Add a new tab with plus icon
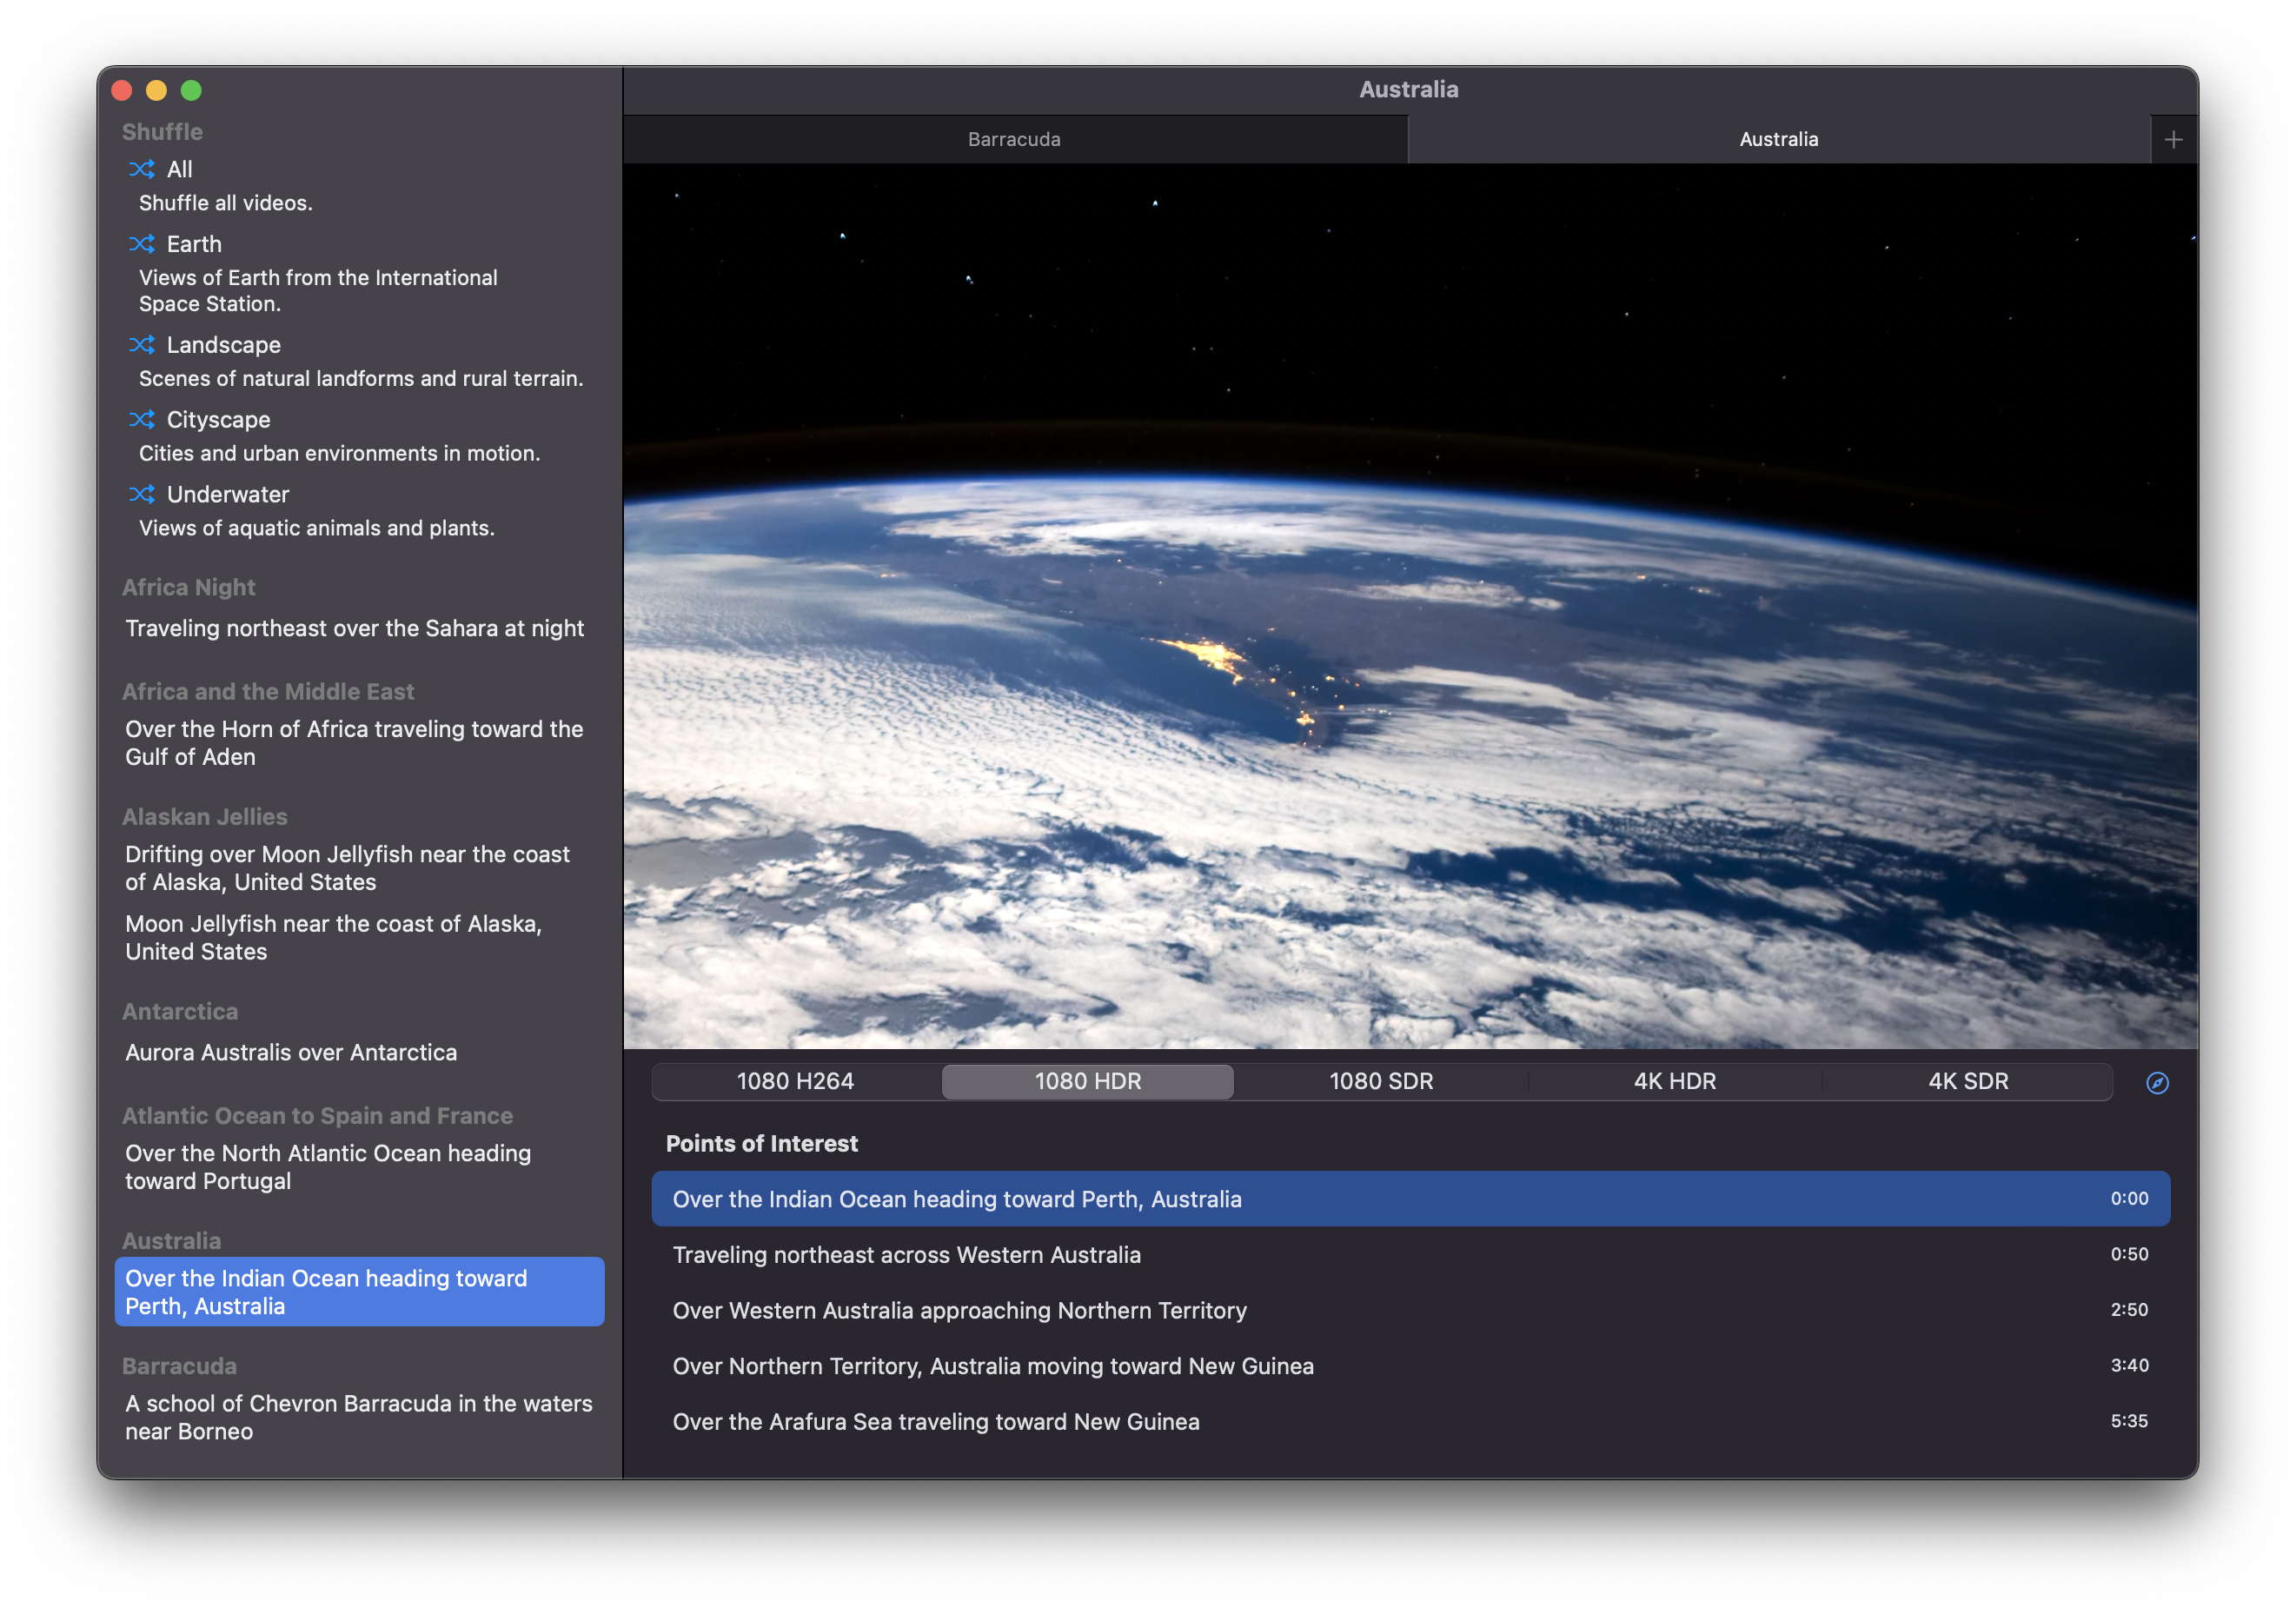The image size is (2296, 1608). tap(2173, 140)
